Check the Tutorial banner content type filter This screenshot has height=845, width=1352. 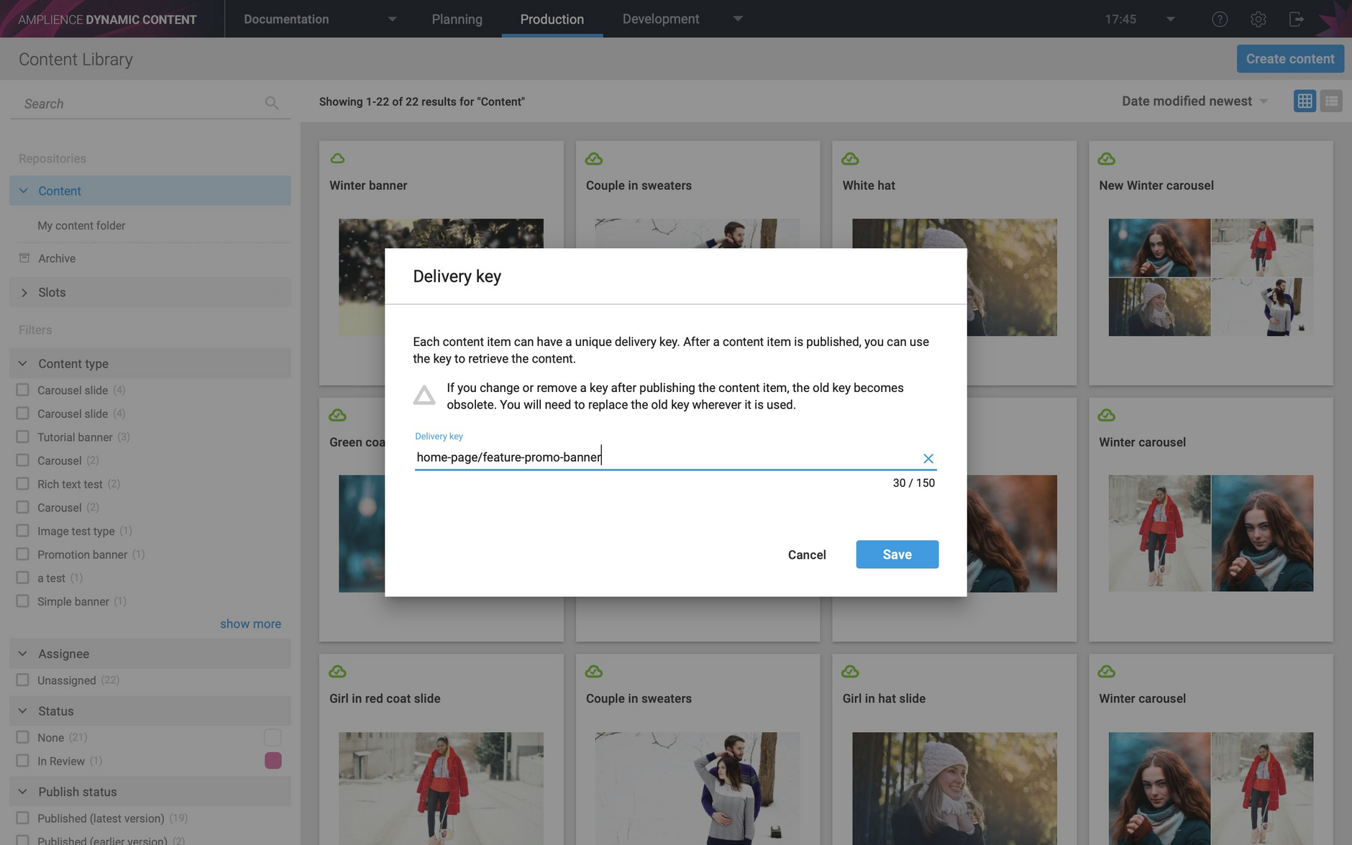coord(22,437)
